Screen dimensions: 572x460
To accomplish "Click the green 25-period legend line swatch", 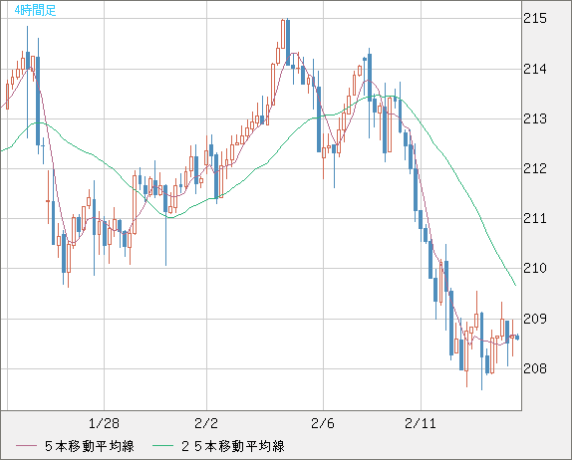I will point(162,446).
